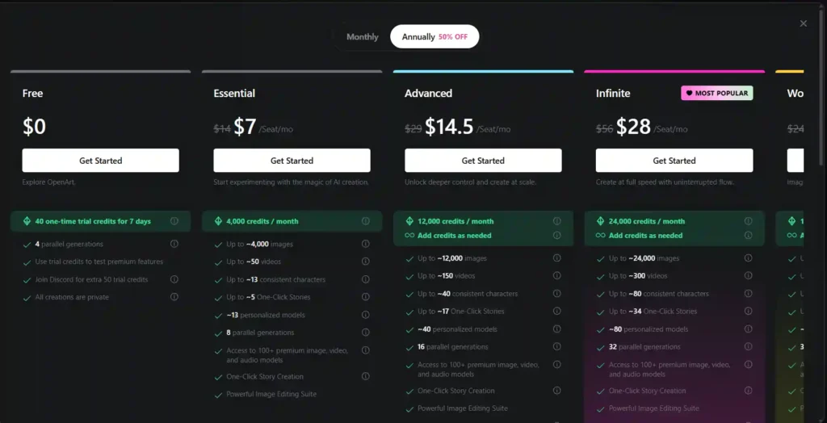Viewport: 827px width, 423px height.
Task: Click the info icon for ~5 One-Click Stories
Action: tap(366, 297)
